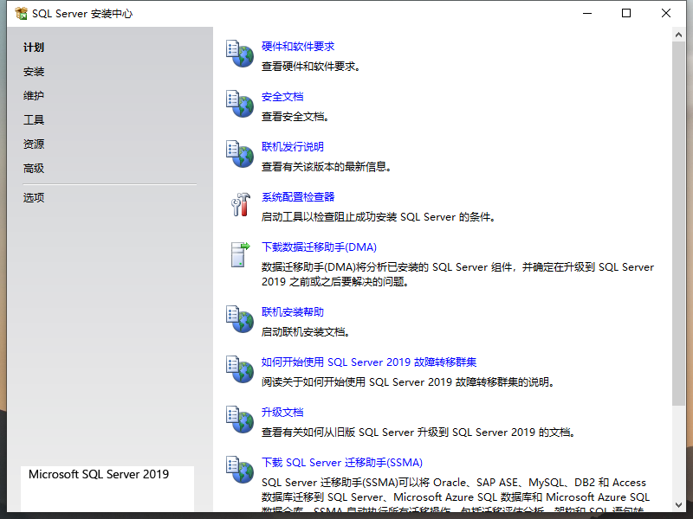Maximize the SQL Server 安装中心 window
The height and width of the screenshot is (519, 693).
pyautogui.click(x=626, y=13)
